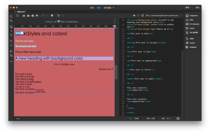Click the file URL address field
Screen dimensions: 210x133
point(163,16)
